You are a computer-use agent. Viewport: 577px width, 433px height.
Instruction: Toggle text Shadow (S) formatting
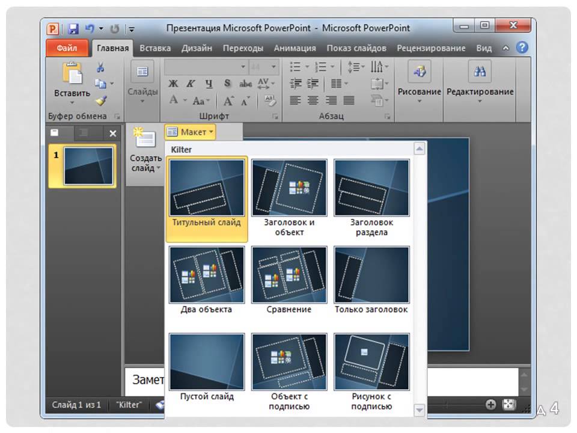(x=227, y=84)
